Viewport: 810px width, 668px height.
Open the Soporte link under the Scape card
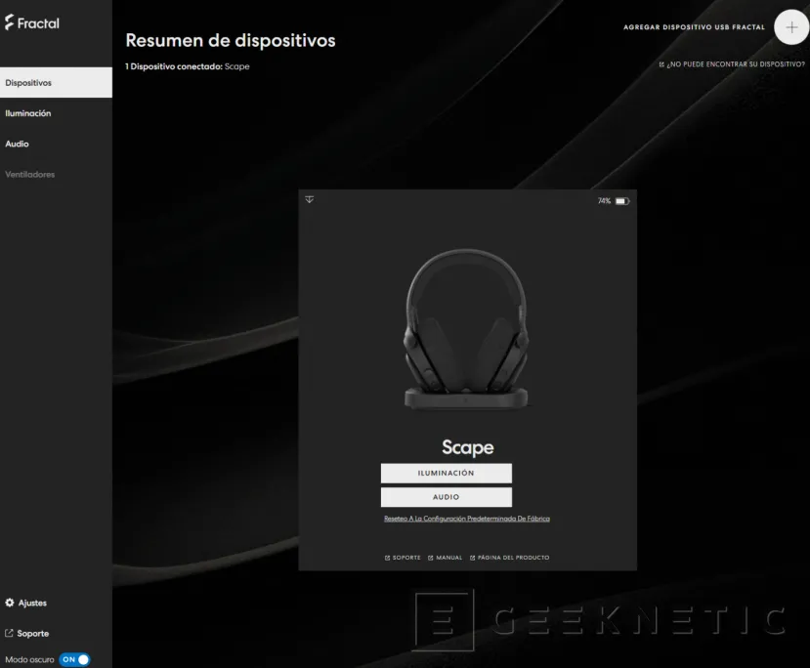403,558
